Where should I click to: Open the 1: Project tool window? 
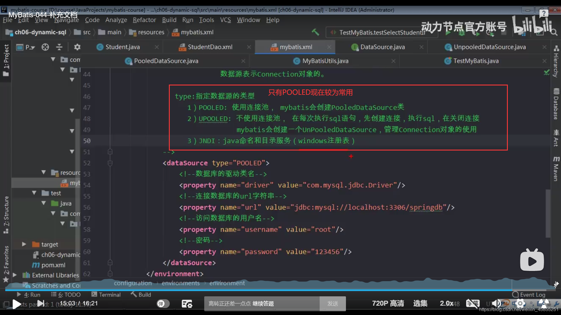coord(6,60)
